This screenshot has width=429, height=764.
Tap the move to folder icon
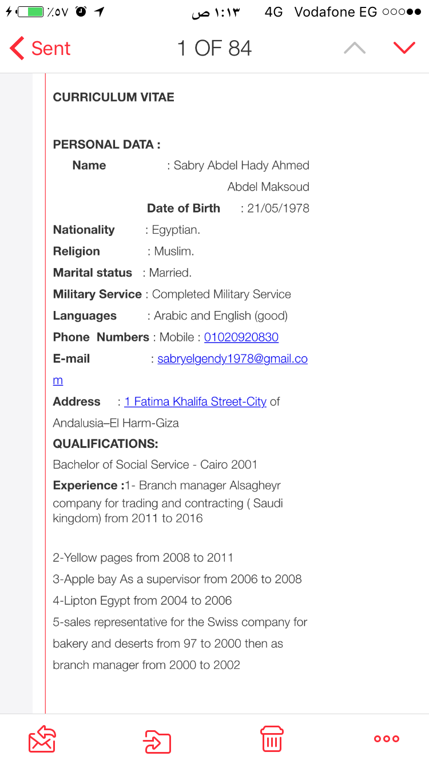(x=157, y=741)
